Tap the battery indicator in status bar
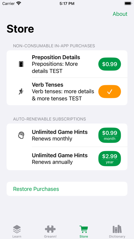134x239 pixels. (x=128, y=3)
